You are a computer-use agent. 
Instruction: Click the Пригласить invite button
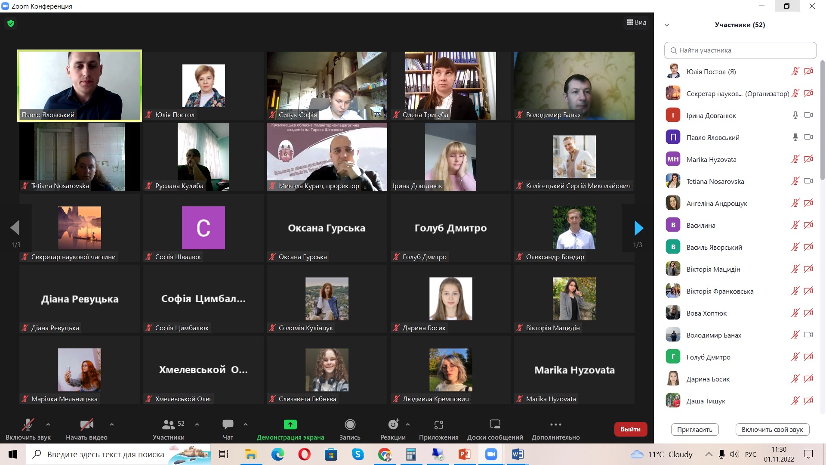point(694,429)
